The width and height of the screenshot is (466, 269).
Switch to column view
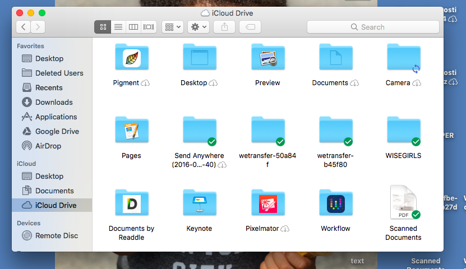coord(133,27)
